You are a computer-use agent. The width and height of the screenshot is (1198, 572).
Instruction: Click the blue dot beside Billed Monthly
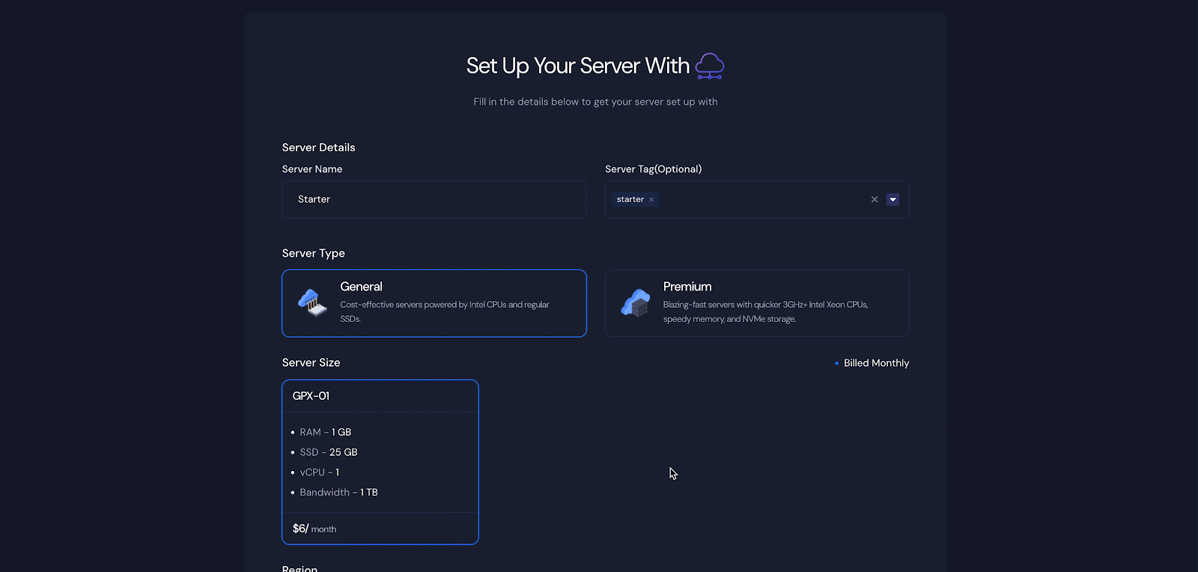pos(836,363)
